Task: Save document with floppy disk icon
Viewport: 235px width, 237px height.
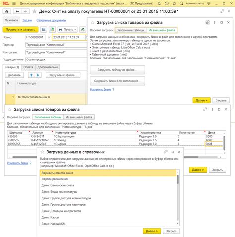Action: pyautogui.click(x=44, y=30)
